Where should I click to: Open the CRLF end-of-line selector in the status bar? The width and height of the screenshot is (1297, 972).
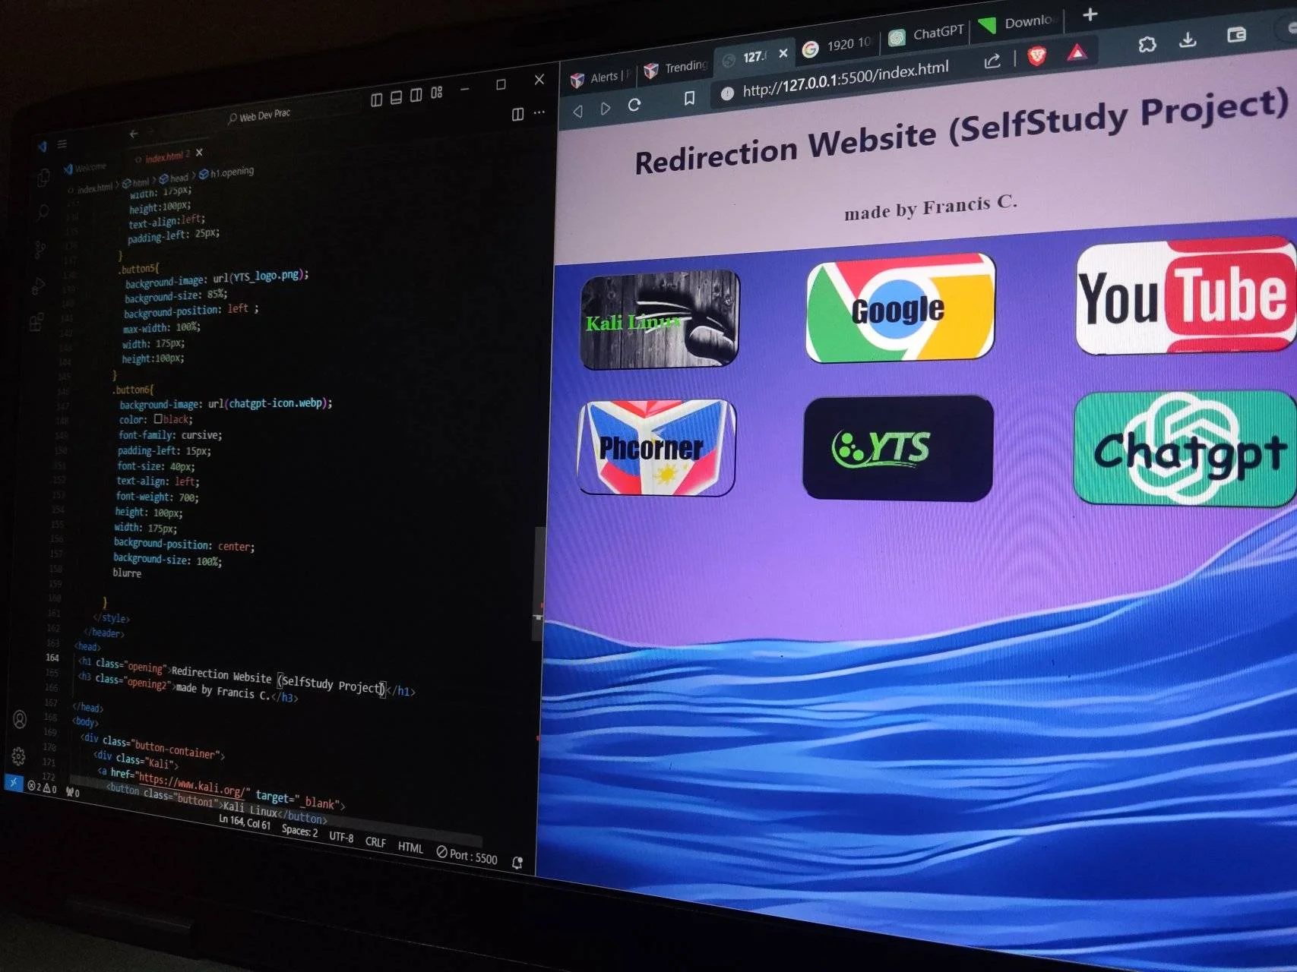coord(375,841)
